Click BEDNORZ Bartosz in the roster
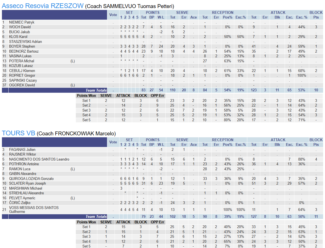The image size is (325, 248). pyautogui.click(x=24, y=51)
